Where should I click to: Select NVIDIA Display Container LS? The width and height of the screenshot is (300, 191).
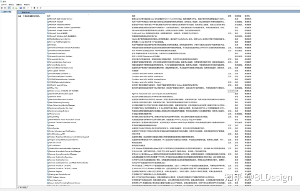60,74
